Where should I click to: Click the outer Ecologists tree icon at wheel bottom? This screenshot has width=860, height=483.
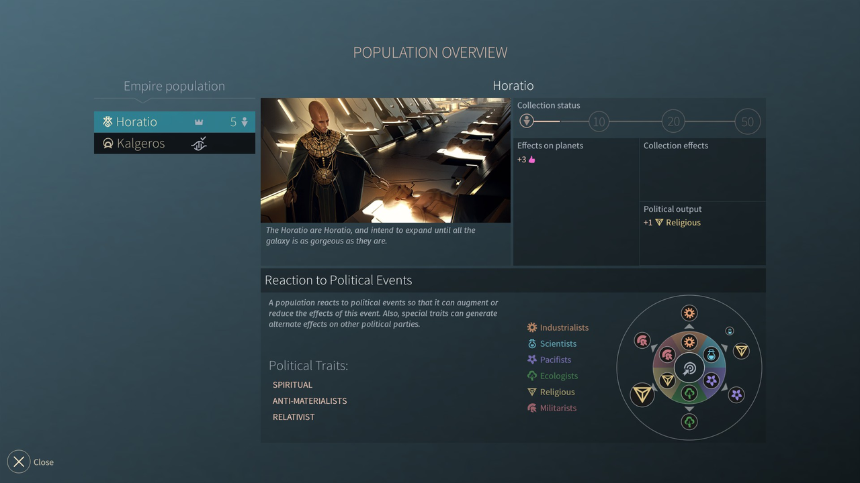pyautogui.click(x=689, y=421)
